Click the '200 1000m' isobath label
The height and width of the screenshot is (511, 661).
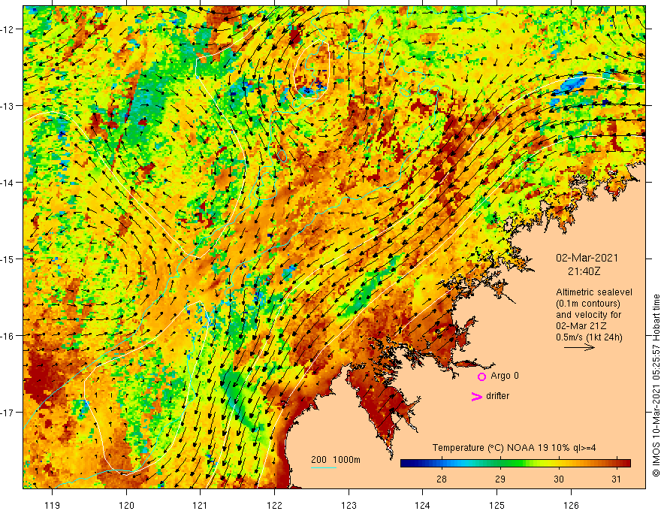click(x=336, y=460)
